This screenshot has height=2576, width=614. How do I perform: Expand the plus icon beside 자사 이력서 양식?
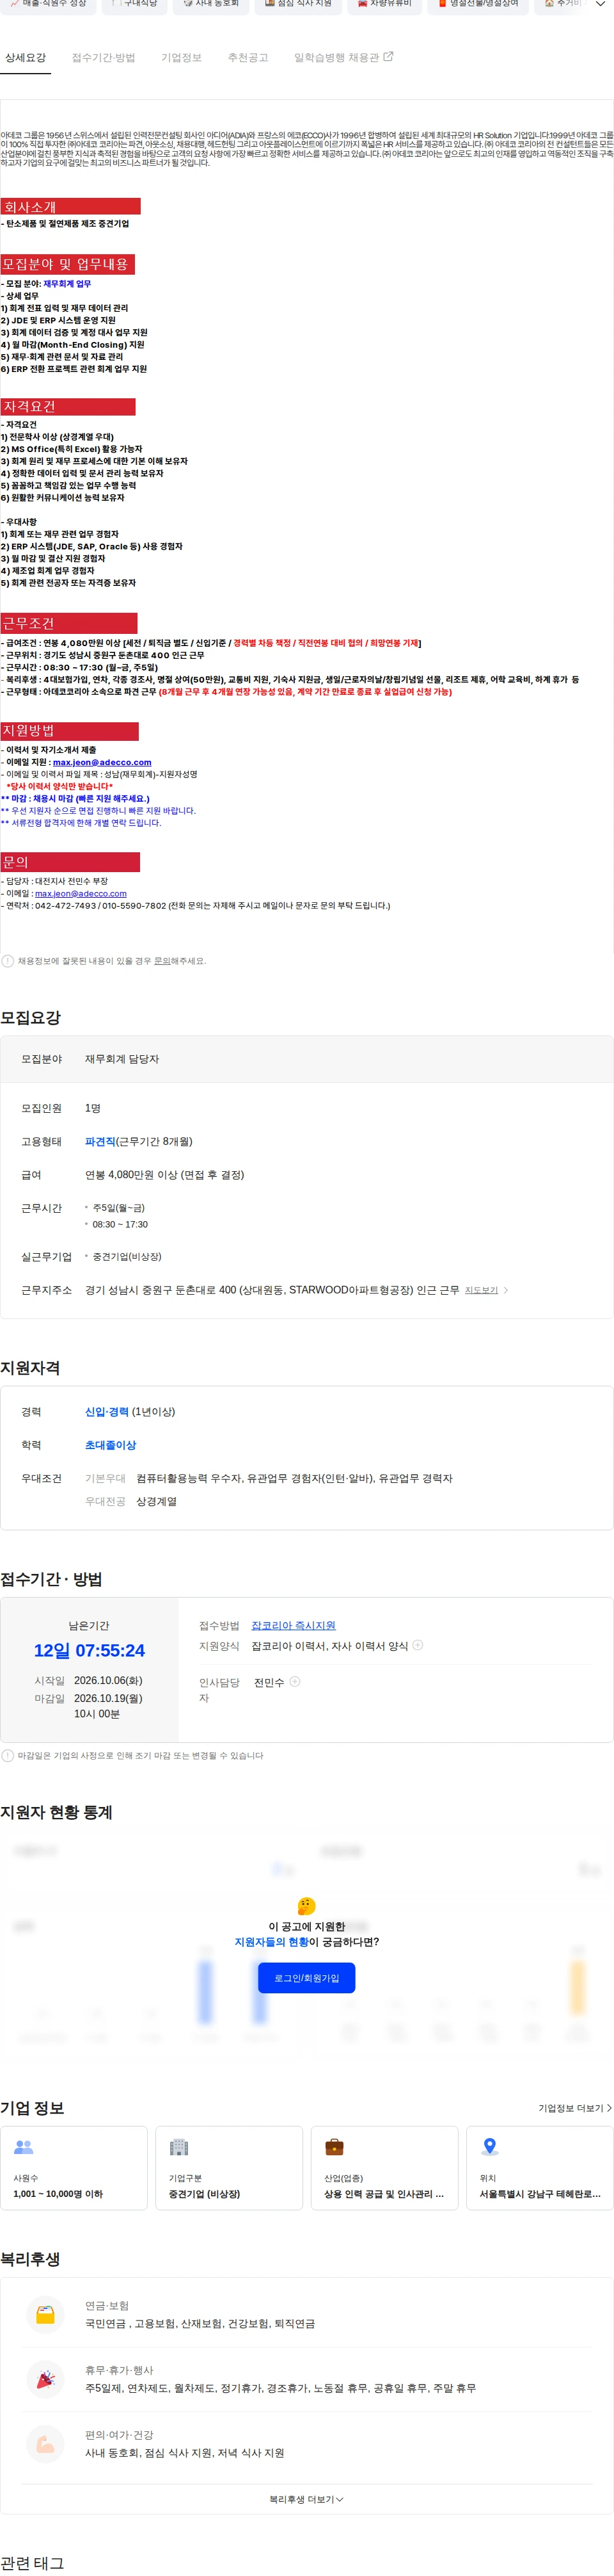tap(418, 1645)
